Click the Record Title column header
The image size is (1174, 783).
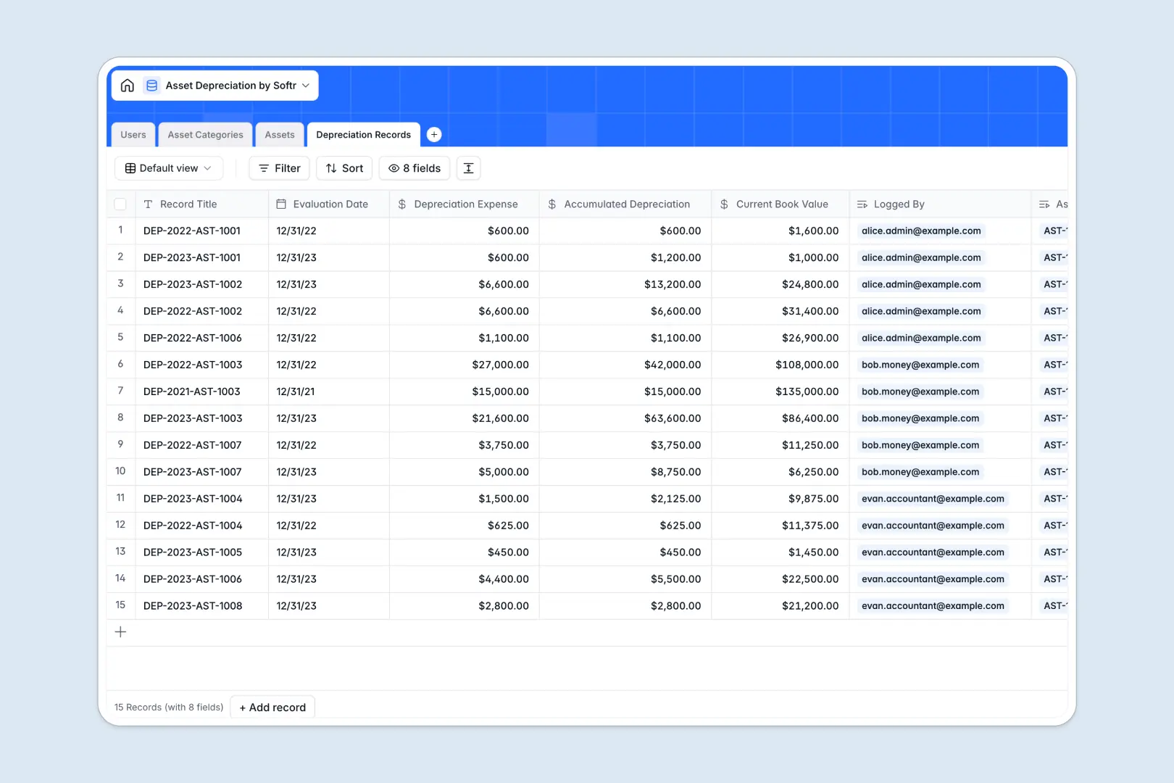pos(201,204)
